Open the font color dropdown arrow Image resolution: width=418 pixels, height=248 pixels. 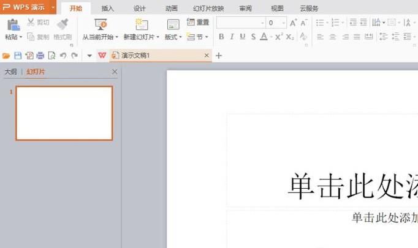271,37
